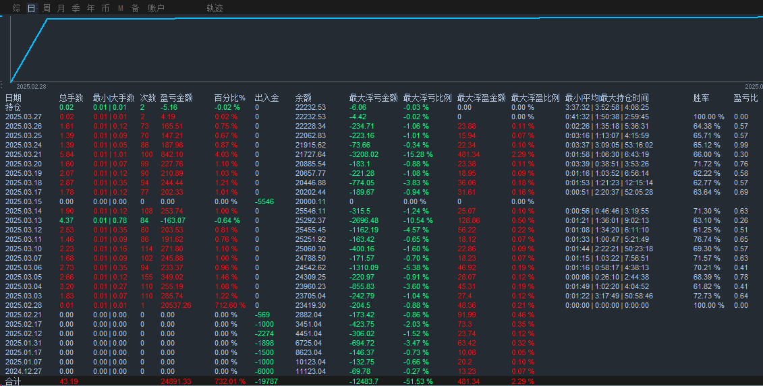The image size is (763, 386).
Task: Open the 轨迹 track tab
Action: click(x=215, y=8)
